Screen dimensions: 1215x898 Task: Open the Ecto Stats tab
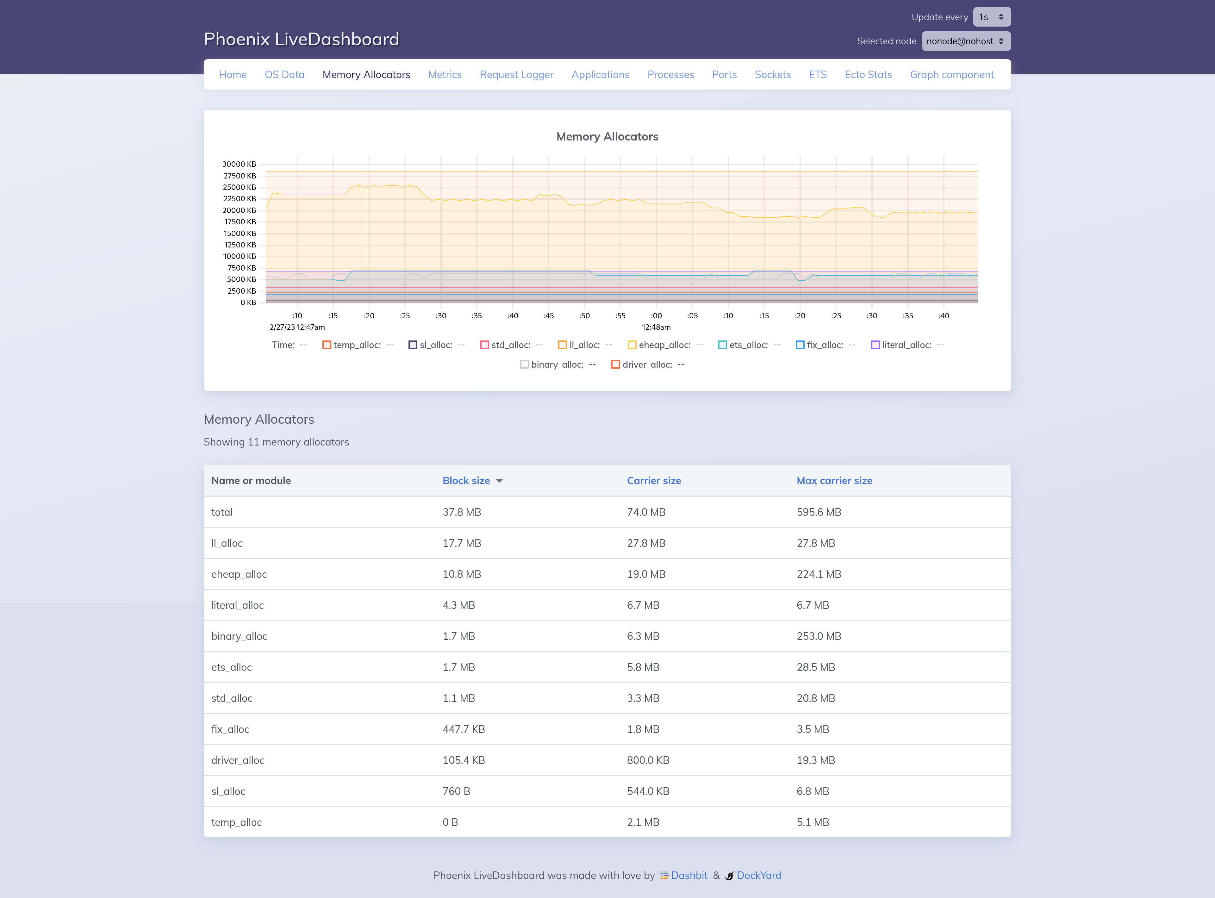868,74
